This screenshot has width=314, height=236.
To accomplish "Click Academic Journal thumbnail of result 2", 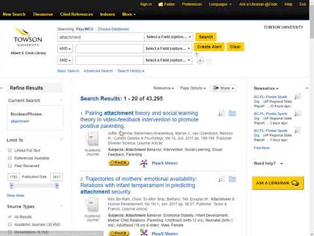I will 93,205.
